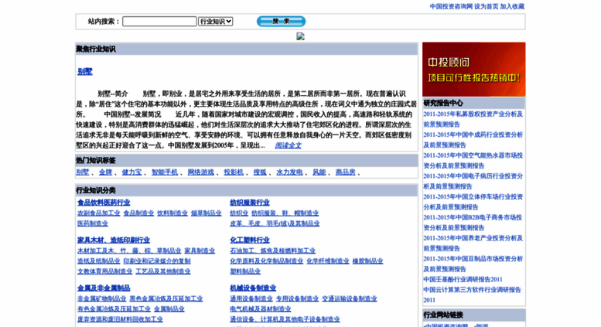Select the 金牌 hot tag
This screenshot has width=601, height=327.
[105, 172]
